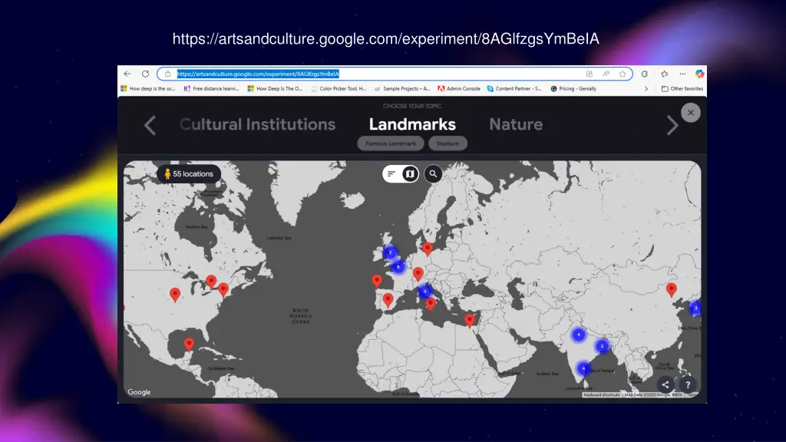View site info via the lock icon
Screen dimensions: 786x442
point(167,74)
